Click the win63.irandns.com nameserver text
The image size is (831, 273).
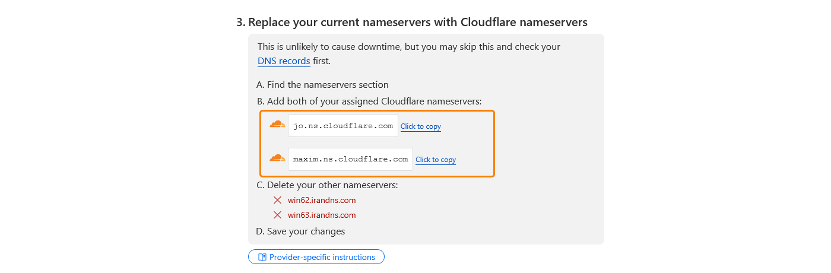pyautogui.click(x=322, y=215)
